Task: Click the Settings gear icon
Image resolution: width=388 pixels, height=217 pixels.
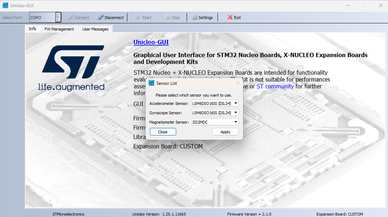Action: [x=195, y=17]
